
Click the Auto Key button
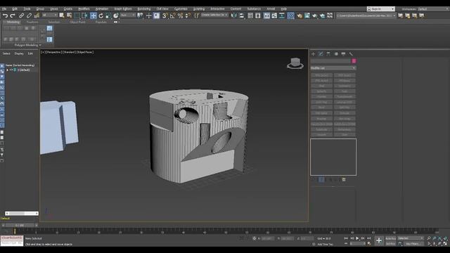pos(390,238)
